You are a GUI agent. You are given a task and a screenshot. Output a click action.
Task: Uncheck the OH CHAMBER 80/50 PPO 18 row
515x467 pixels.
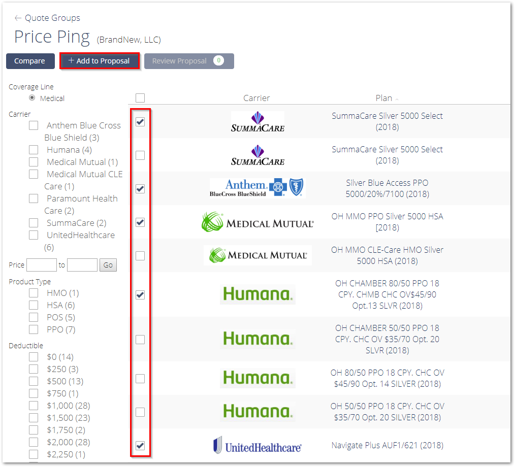pos(140,295)
